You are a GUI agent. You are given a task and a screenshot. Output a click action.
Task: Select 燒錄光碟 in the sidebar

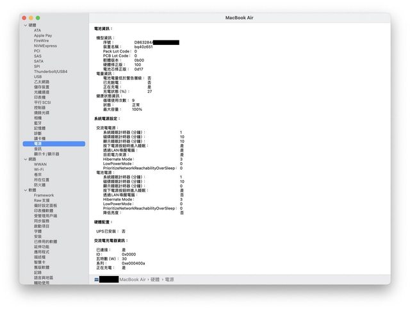click(x=42, y=113)
